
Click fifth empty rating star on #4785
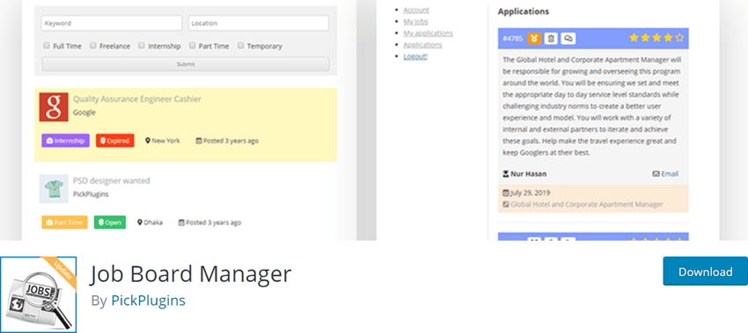679,38
